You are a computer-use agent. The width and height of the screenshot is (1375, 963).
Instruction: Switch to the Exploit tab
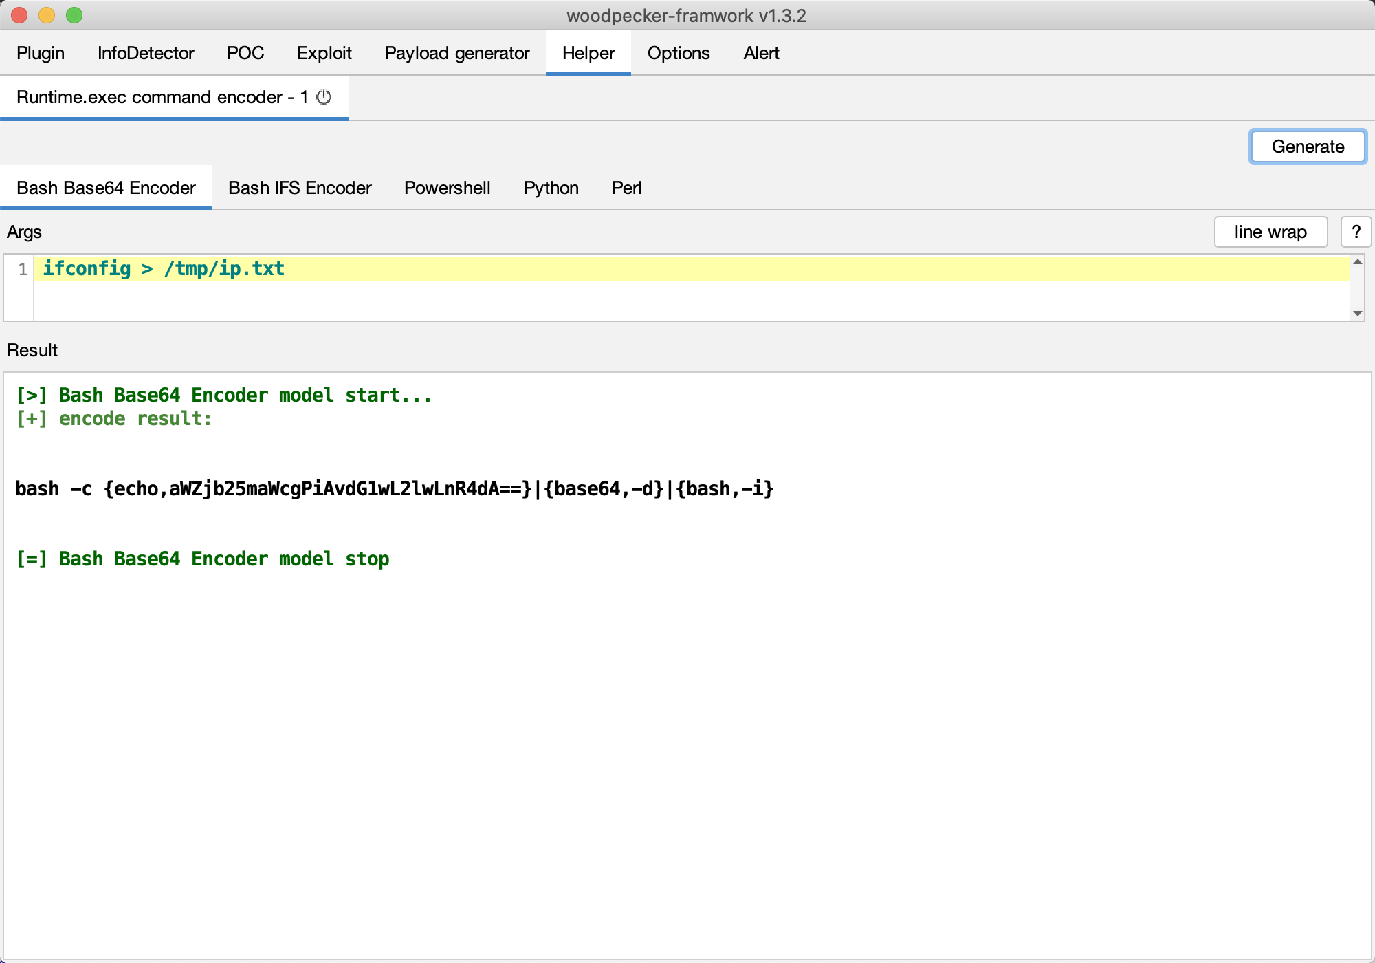coord(324,53)
